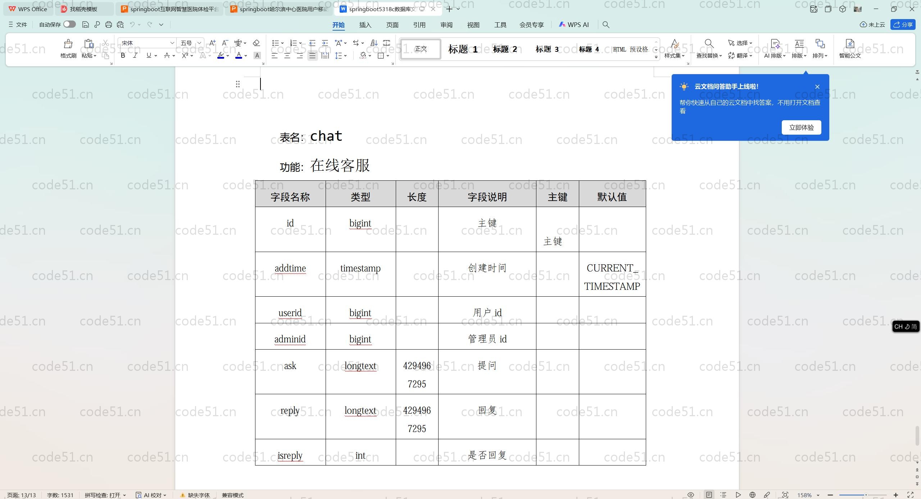Image resolution: width=921 pixels, height=499 pixels.
Task: Switch to the Insert (插入) ribbon tab
Action: click(365, 25)
